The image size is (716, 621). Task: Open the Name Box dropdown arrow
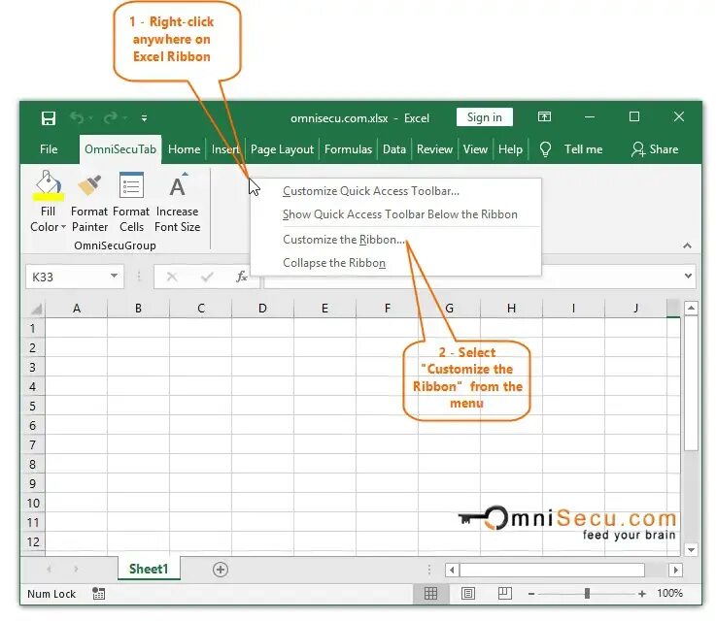click(x=115, y=276)
